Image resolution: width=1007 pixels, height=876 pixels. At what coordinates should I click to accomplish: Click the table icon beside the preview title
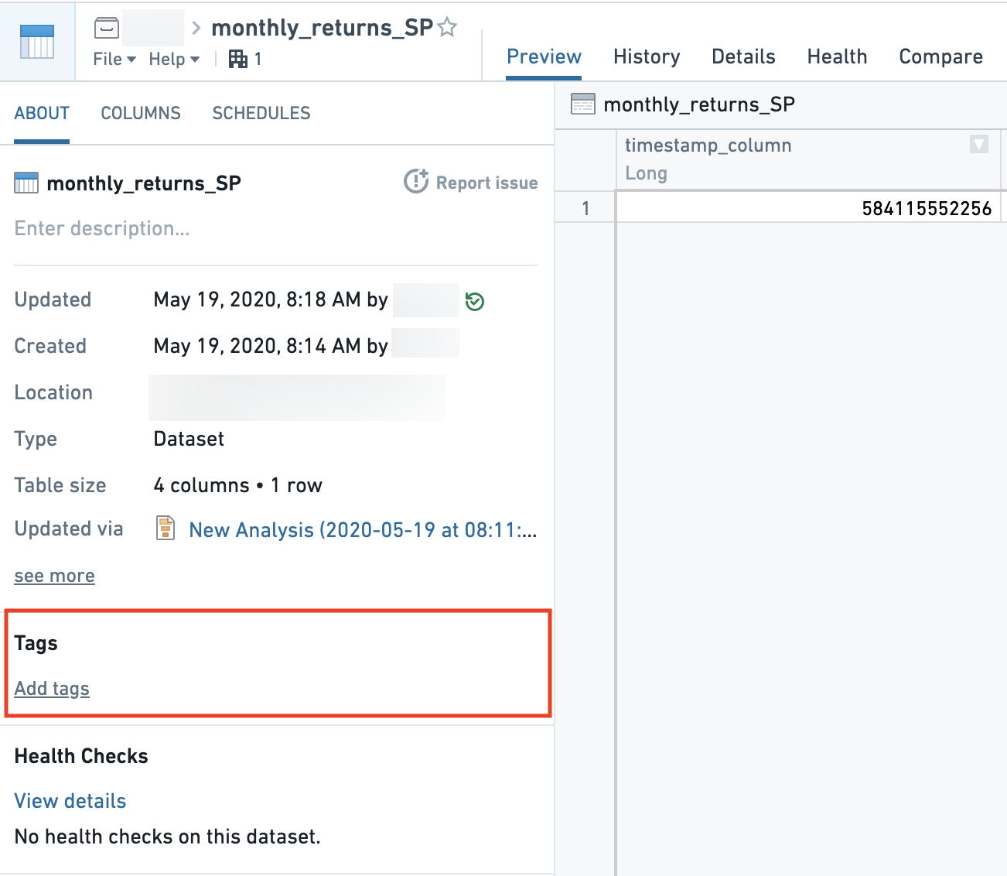tap(582, 104)
